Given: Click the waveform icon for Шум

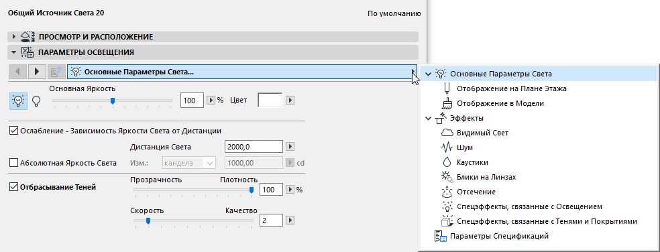Looking at the screenshot, I should coord(447,147).
